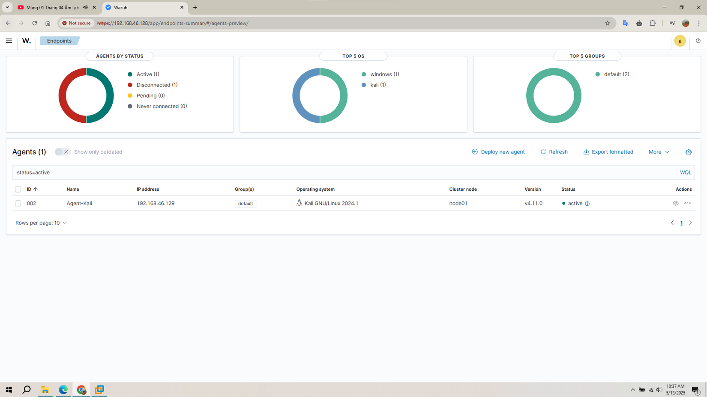
Task: Toggle default group legend item
Action: coord(612,74)
